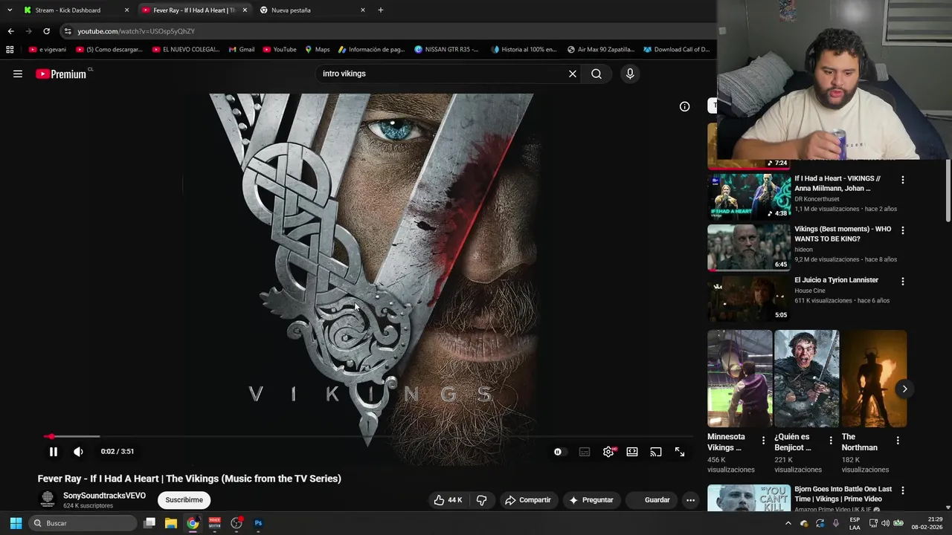
Task: Open more actions three-dot menu under video
Action: tap(690, 500)
